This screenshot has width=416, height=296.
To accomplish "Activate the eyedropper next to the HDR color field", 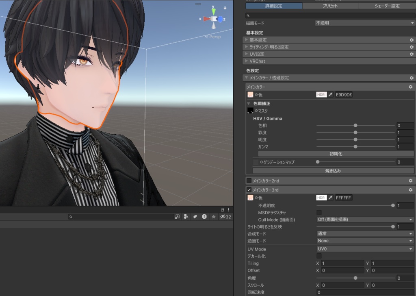I will pos(330,94).
